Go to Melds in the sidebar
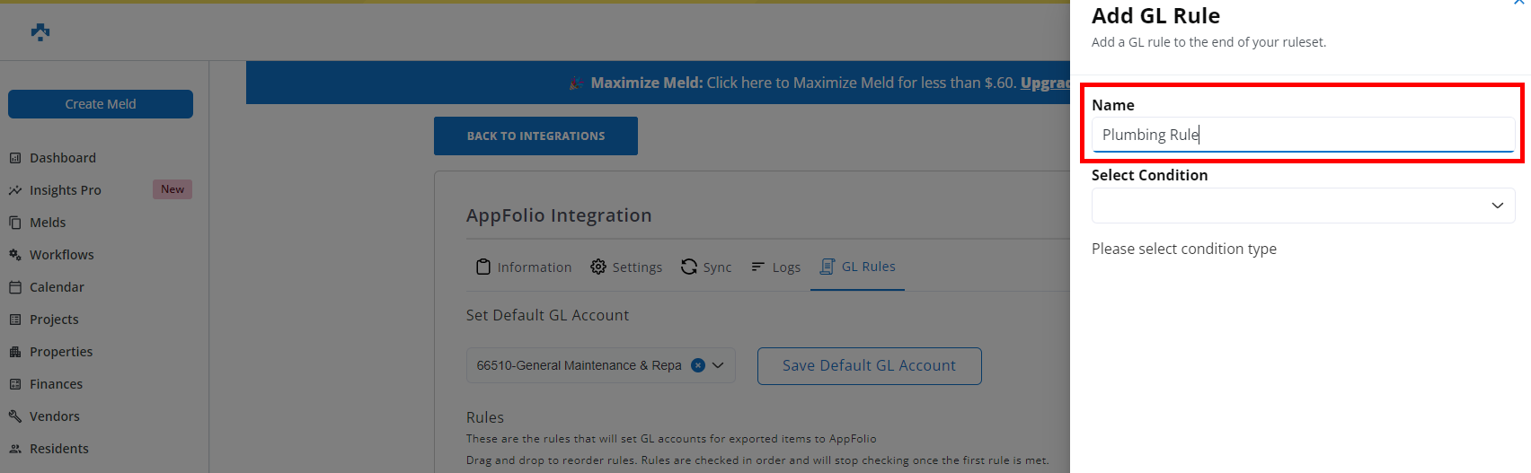The height and width of the screenshot is (473, 1531). pos(48,223)
